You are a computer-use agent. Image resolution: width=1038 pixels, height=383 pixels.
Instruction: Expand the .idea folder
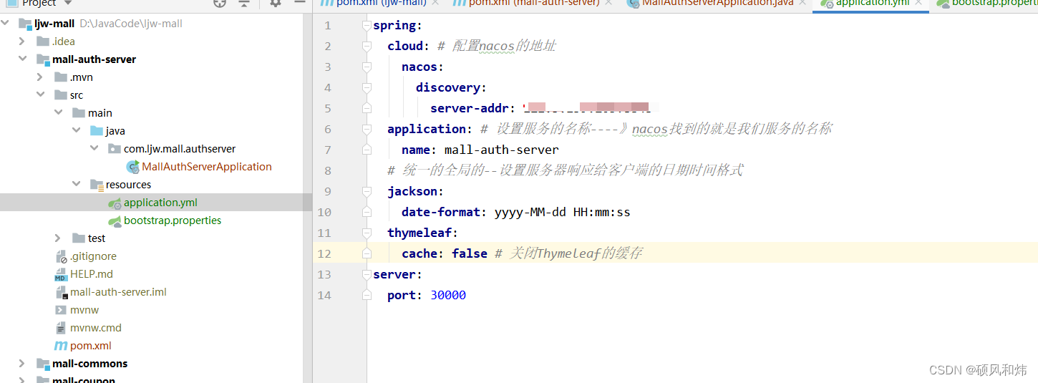[x=22, y=42]
